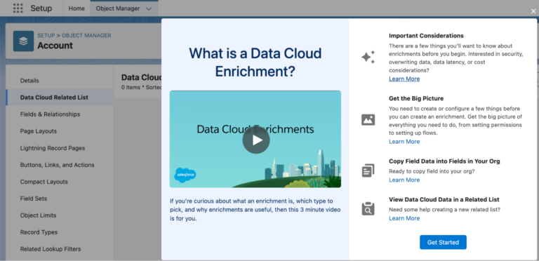
Task: Open Field Sets in sidebar
Action: (60, 199)
